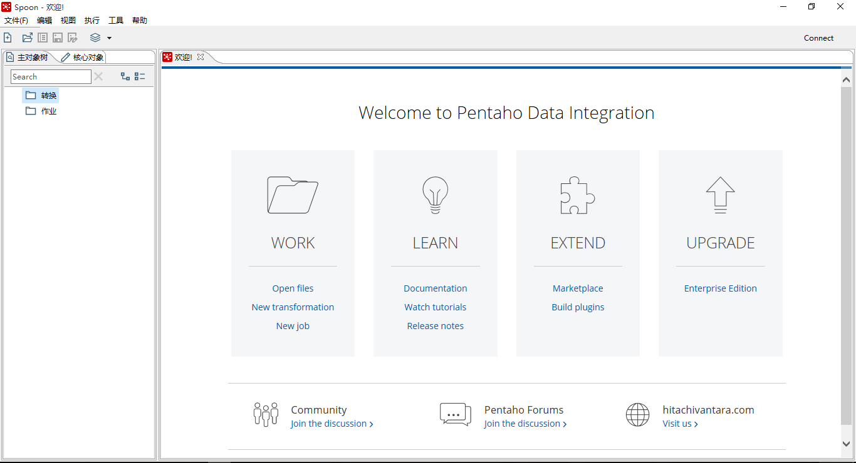Click Community's Join the discussion link

pyautogui.click(x=332, y=424)
